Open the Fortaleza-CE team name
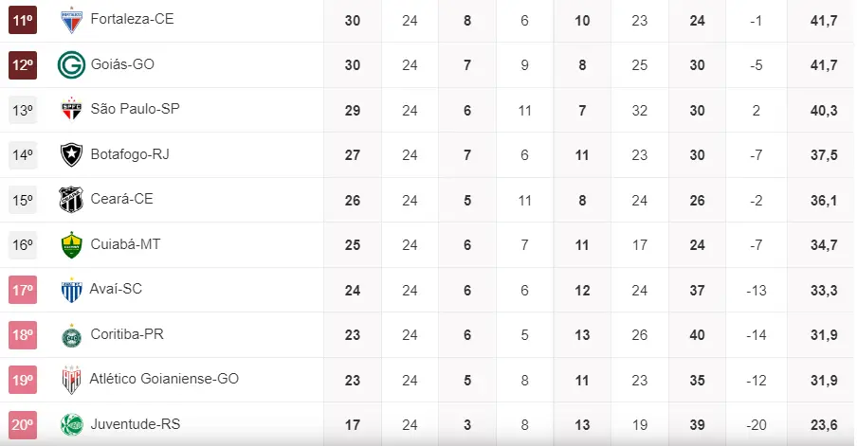This screenshot has height=446, width=857. 132,19
